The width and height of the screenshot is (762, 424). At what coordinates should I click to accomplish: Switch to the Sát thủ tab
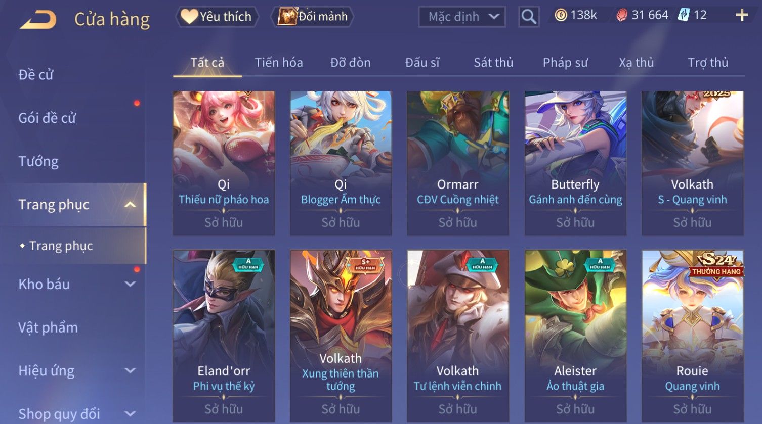(493, 63)
